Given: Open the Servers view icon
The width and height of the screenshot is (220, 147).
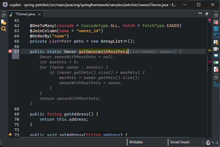Looking at the screenshot, I should [x=216, y=29].
